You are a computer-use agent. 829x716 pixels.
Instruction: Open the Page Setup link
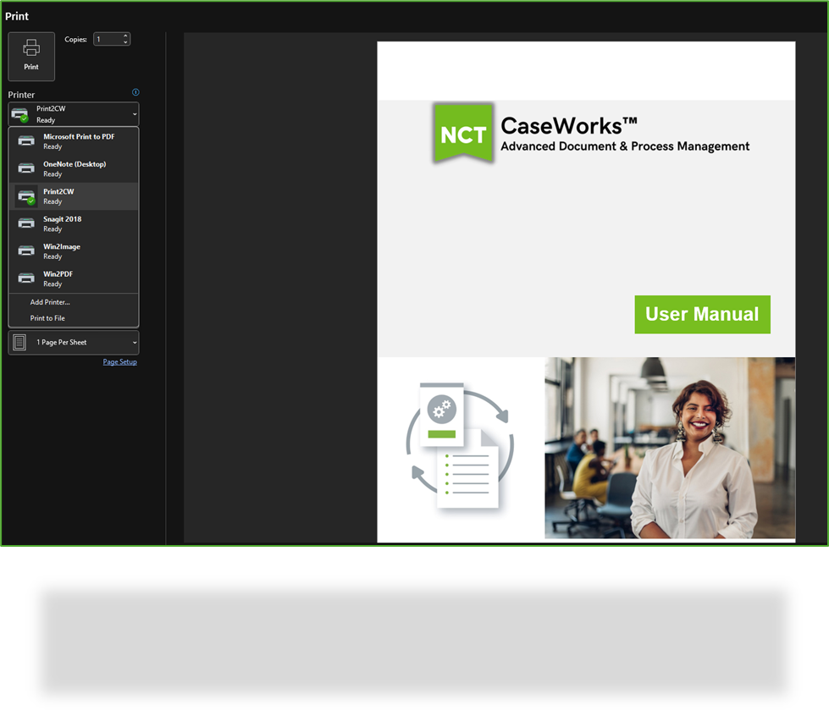click(x=119, y=361)
